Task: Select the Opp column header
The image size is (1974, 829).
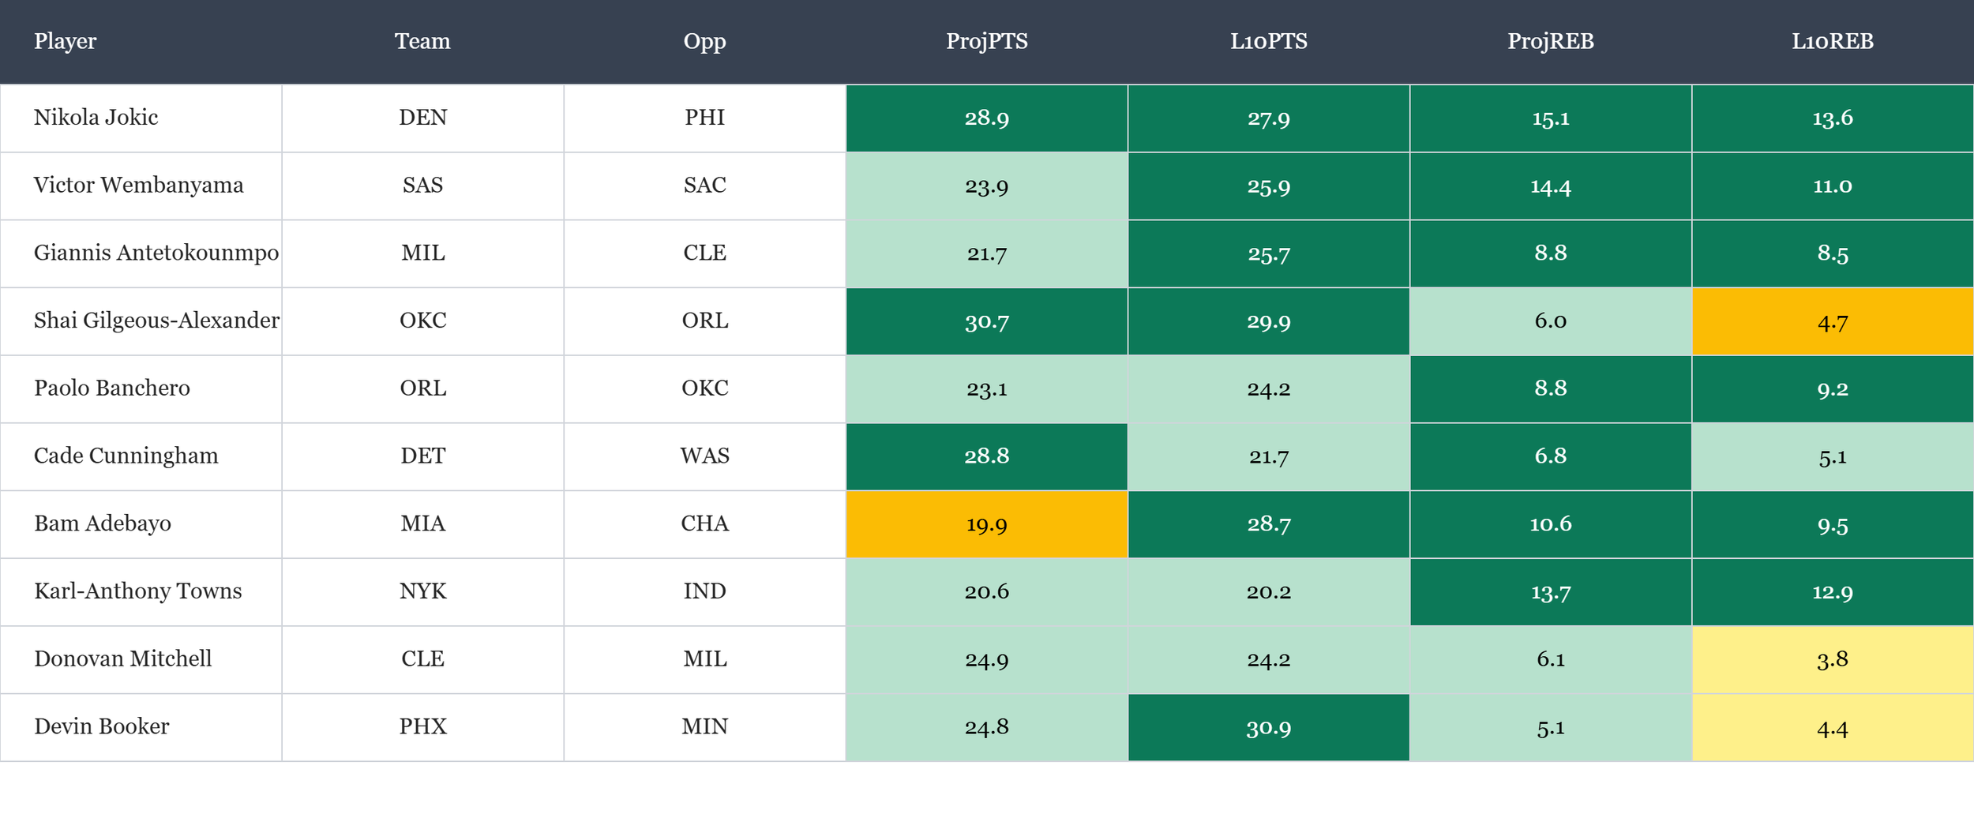Action: (704, 41)
